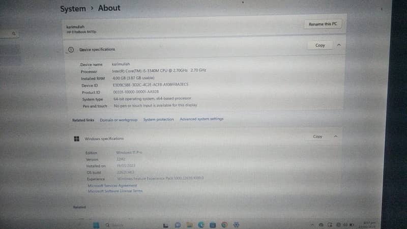Select the Device ID value text
This screenshot has width=407, height=229.
click(x=151, y=84)
